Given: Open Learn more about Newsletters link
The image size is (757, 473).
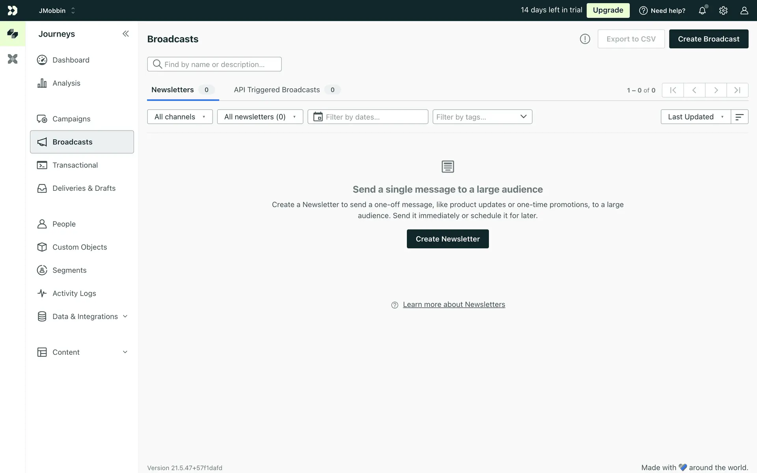Looking at the screenshot, I should [454, 305].
